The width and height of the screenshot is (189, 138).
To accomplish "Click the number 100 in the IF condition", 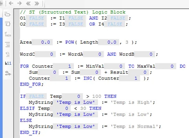I will (x=97, y=96).
